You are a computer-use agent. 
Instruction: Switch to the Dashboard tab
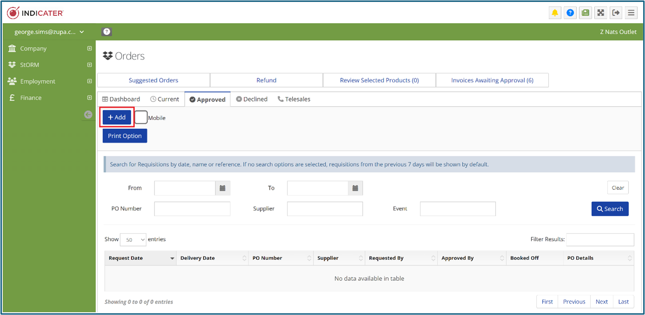point(121,99)
